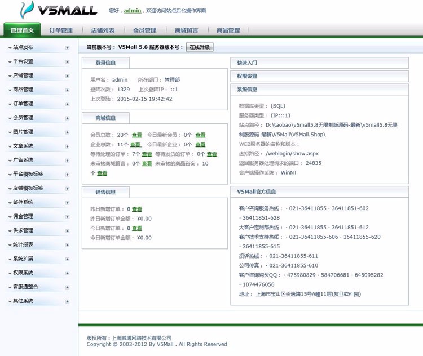Click plus icon beside 邮件系统

[68, 203]
